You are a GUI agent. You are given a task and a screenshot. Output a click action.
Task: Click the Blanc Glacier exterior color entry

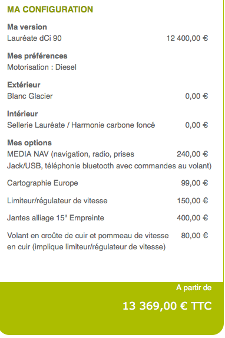click(30, 96)
